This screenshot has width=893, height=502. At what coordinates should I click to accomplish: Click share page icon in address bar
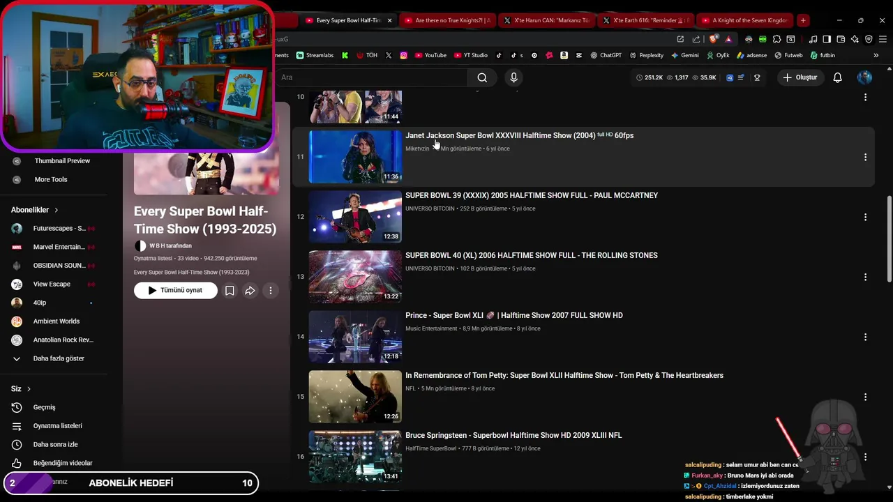point(696,39)
